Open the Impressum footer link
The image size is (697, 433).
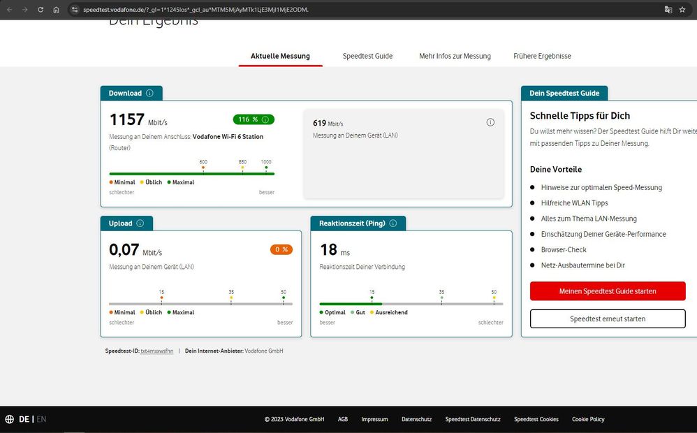(x=374, y=419)
